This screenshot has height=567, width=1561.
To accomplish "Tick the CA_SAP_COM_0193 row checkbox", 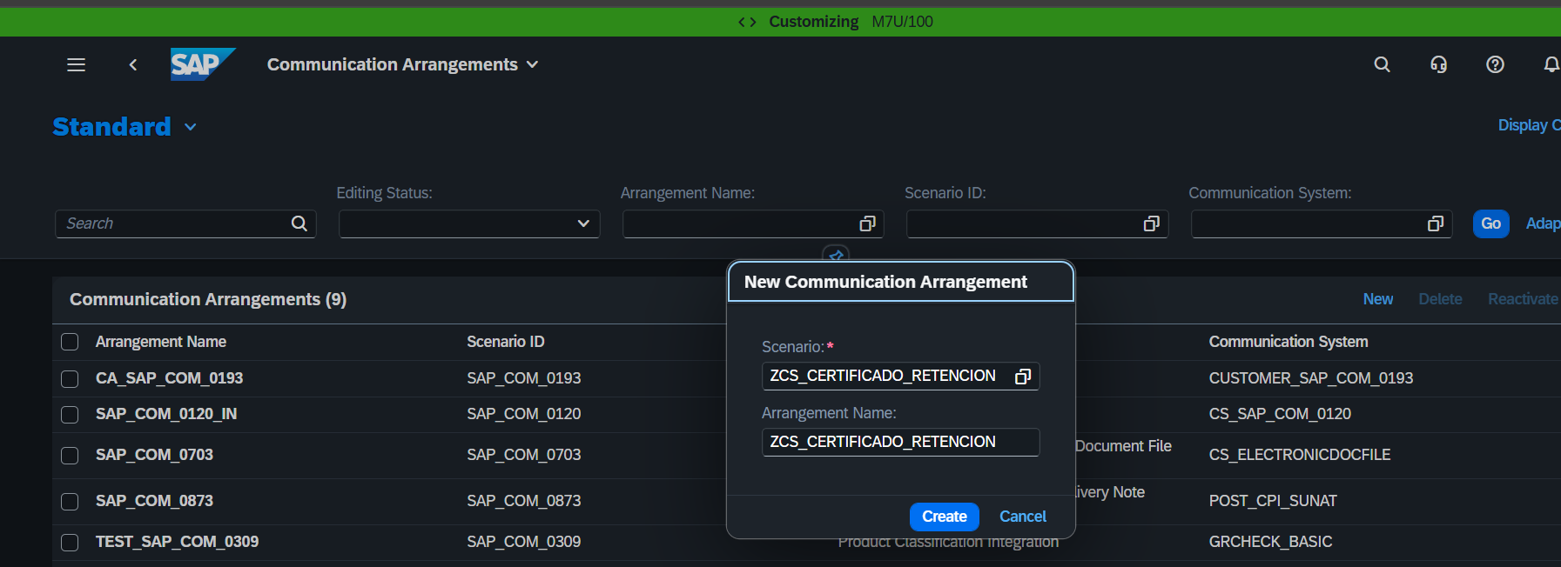I will pos(70,378).
